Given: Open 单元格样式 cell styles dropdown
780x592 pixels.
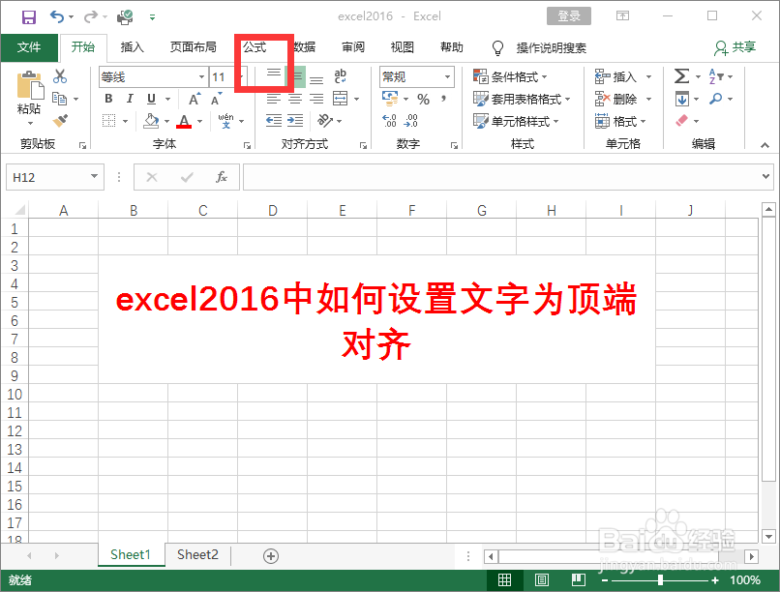Looking at the screenshot, I should [x=517, y=121].
